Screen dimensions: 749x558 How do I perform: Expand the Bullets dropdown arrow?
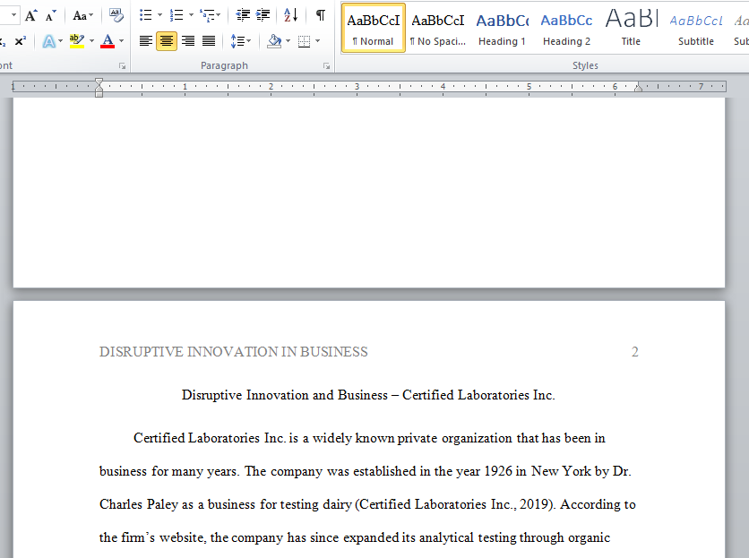coord(159,16)
